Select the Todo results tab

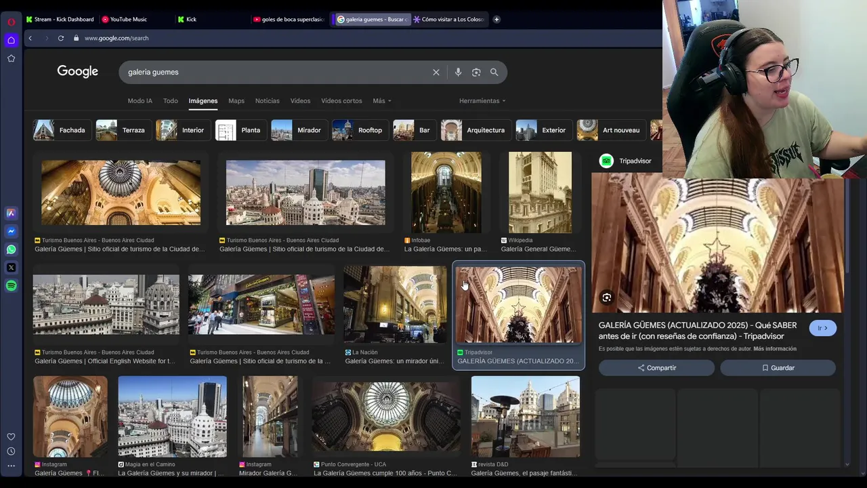[x=171, y=101]
